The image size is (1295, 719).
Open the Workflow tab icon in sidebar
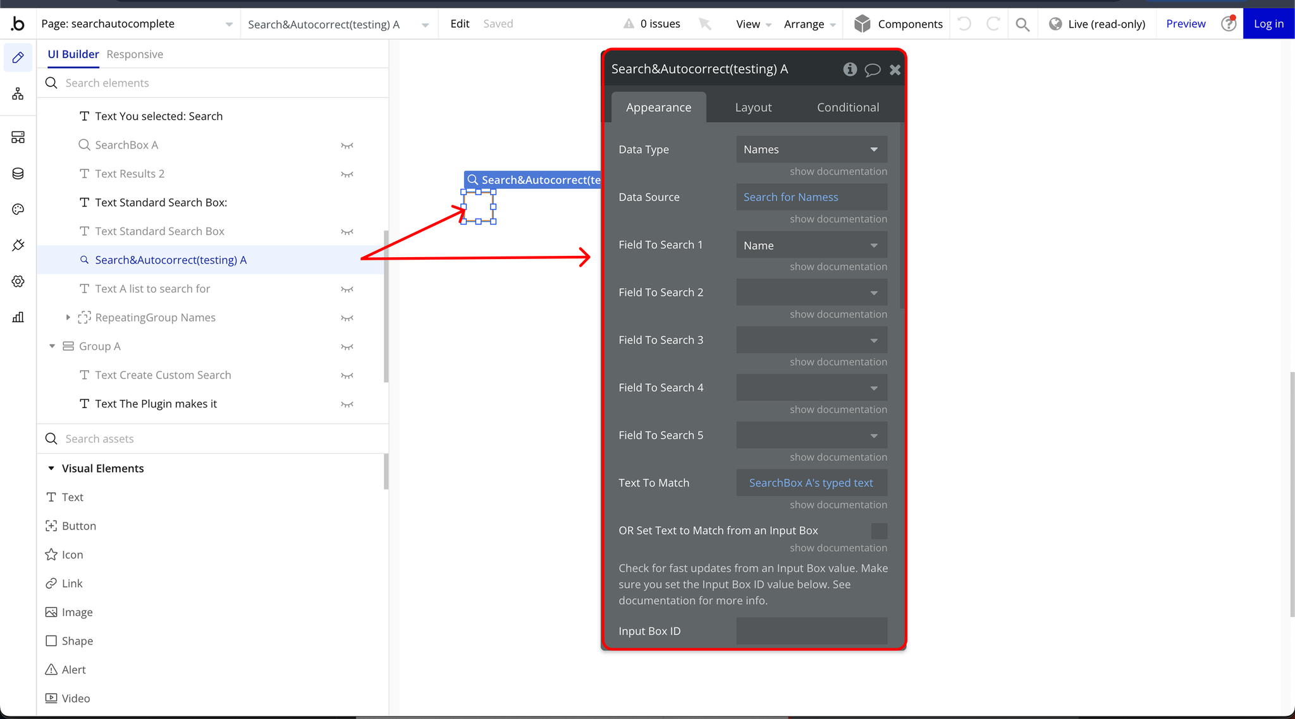point(18,94)
